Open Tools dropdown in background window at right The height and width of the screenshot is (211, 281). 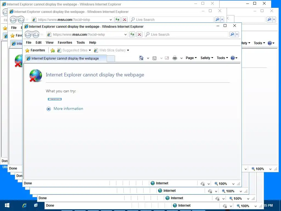coord(259,43)
